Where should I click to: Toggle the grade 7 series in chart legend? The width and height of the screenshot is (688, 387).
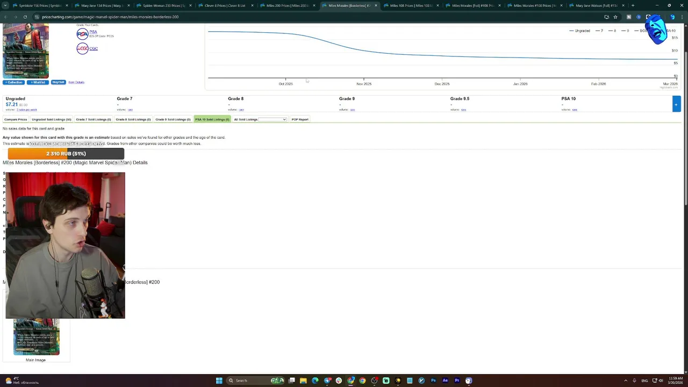599,31
